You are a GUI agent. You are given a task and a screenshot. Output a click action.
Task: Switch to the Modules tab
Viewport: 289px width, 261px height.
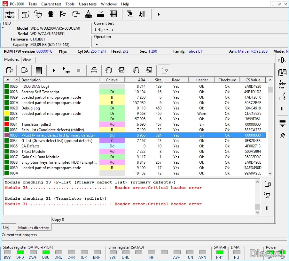pyautogui.click(x=12, y=59)
